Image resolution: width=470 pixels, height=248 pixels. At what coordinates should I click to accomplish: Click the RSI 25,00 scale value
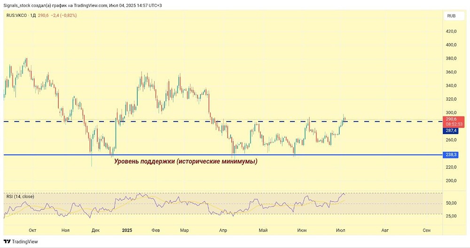[451, 216]
